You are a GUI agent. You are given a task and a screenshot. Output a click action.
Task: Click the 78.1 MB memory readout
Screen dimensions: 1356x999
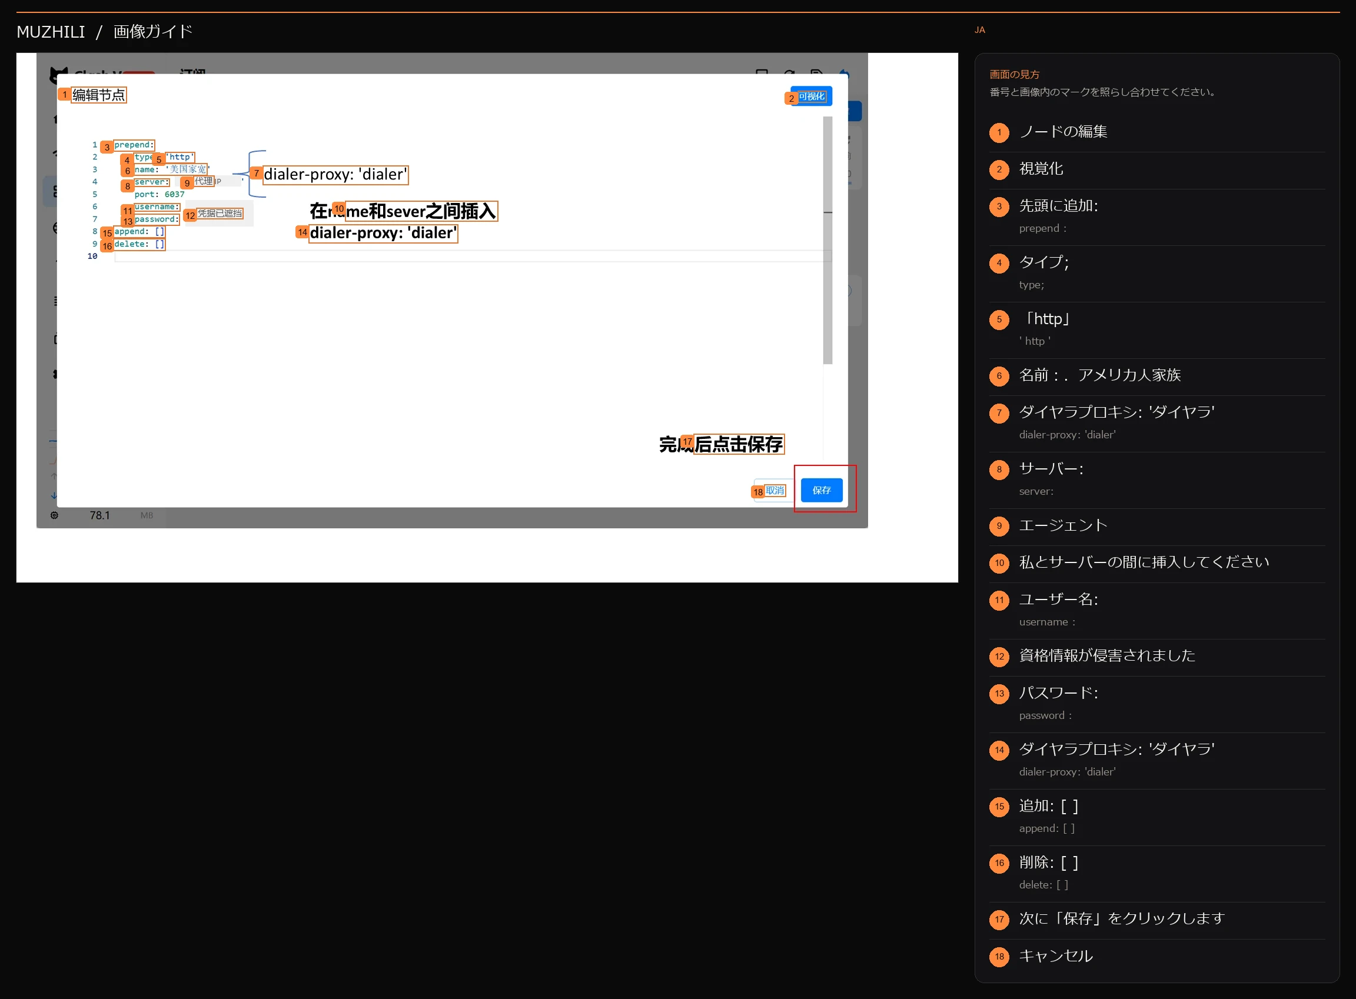coord(121,515)
